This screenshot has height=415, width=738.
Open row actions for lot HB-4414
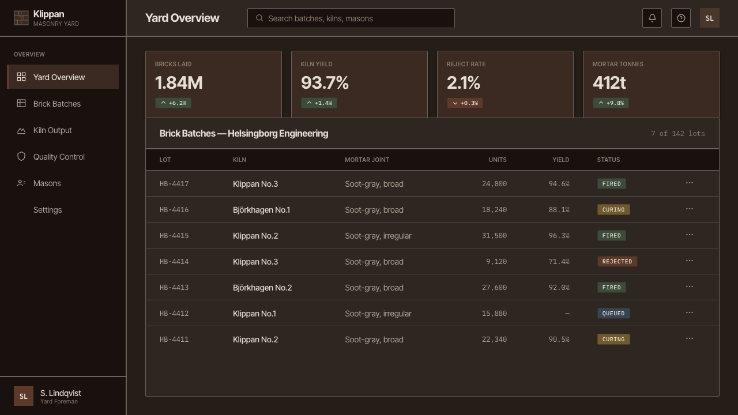pos(690,261)
